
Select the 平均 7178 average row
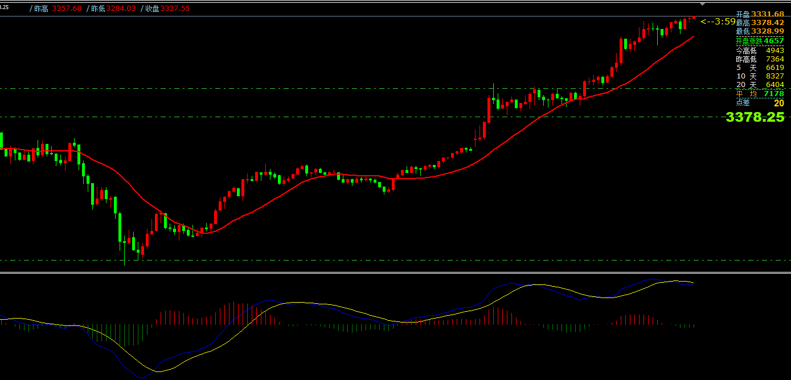[x=760, y=94]
